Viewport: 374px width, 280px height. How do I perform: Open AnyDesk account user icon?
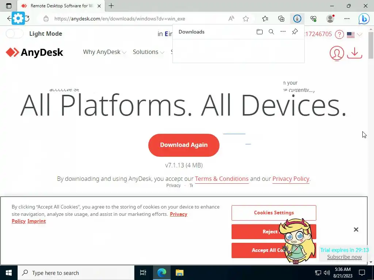click(337, 53)
